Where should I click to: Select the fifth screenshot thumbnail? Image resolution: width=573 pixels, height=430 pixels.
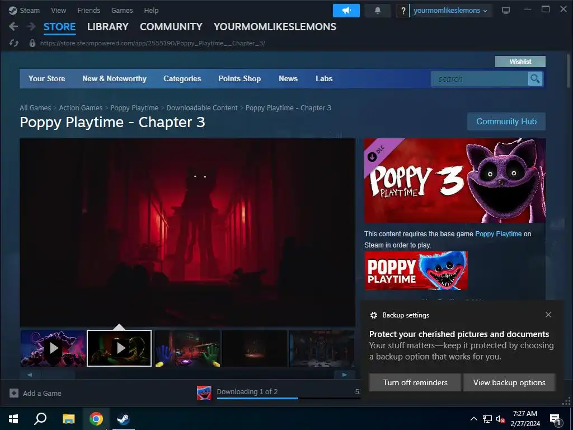[x=322, y=348]
